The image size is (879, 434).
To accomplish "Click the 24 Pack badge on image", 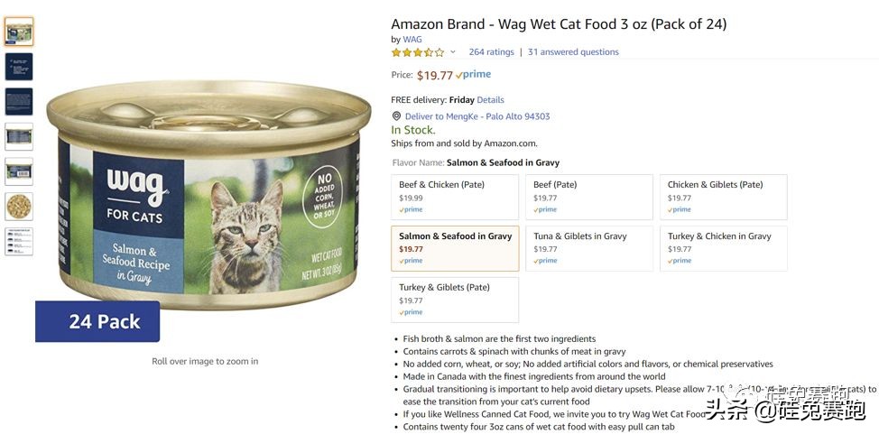I will coord(97,321).
